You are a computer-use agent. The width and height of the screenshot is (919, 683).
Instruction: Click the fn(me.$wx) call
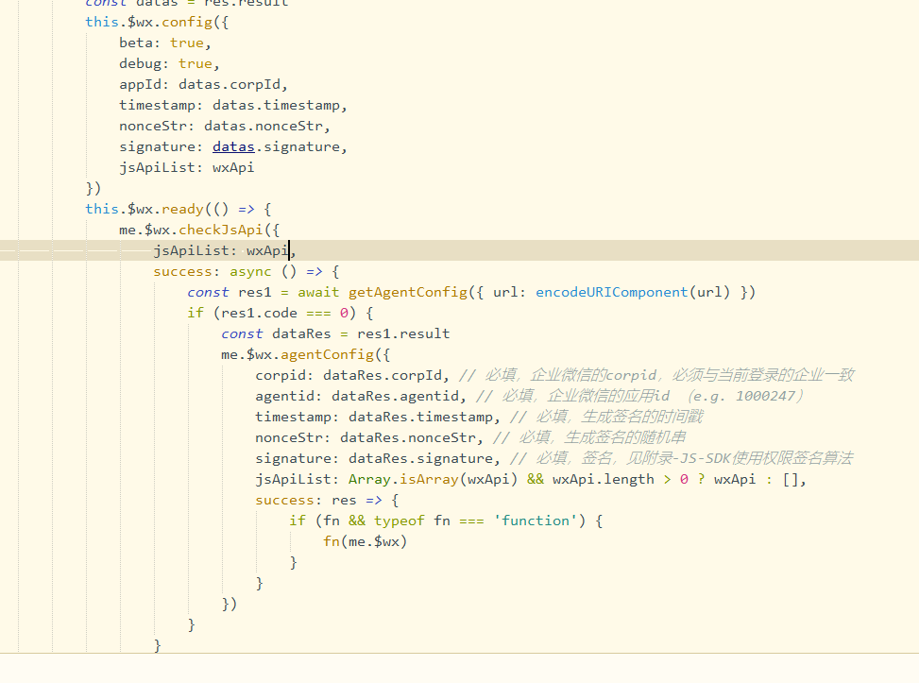point(365,541)
